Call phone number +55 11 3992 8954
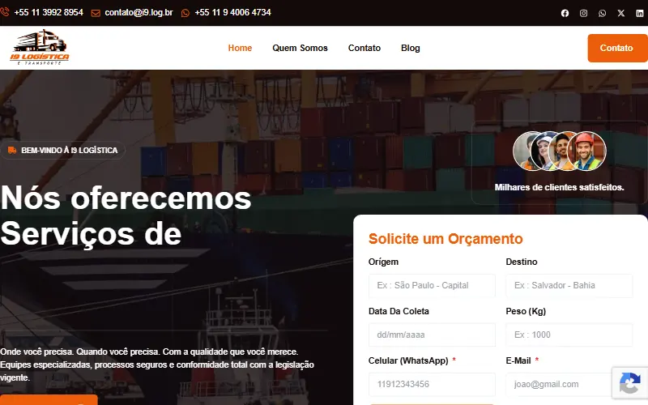The image size is (648, 405). (49, 12)
